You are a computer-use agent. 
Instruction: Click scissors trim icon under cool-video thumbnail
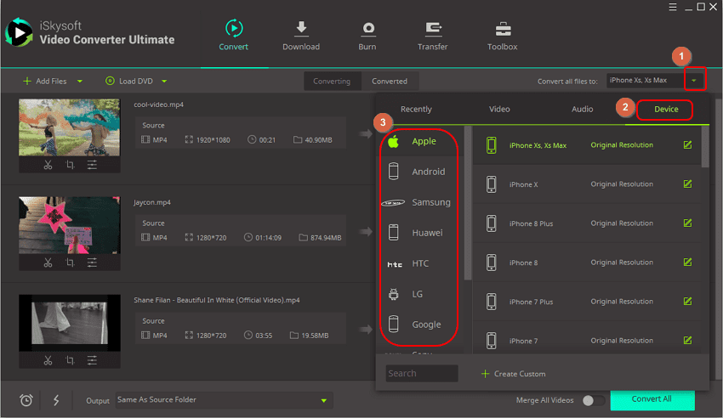[x=48, y=165]
